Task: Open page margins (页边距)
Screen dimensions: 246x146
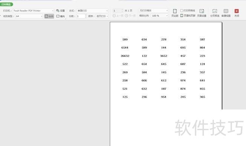Action: pyautogui.click(x=175, y=13)
